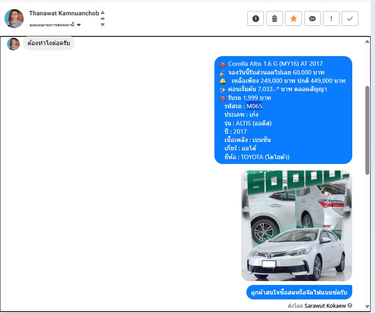The image size is (375, 313).
Task: Mark conversation done with checkmark icon
Action: pyautogui.click(x=350, y=18)
